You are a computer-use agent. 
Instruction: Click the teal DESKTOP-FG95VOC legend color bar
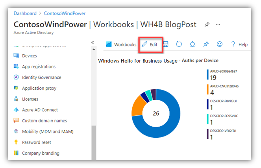click(207, 119)
